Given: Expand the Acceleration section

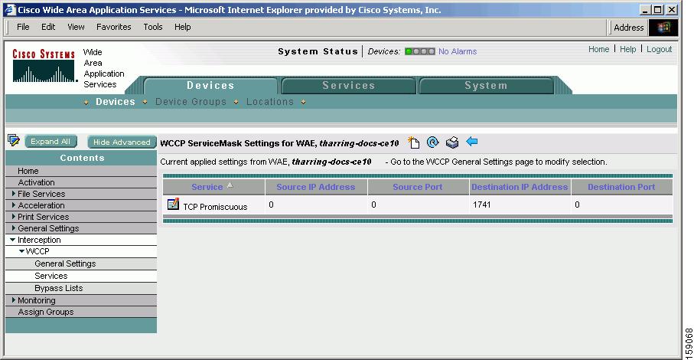Looking at the screenshot, I should point(14,205).
